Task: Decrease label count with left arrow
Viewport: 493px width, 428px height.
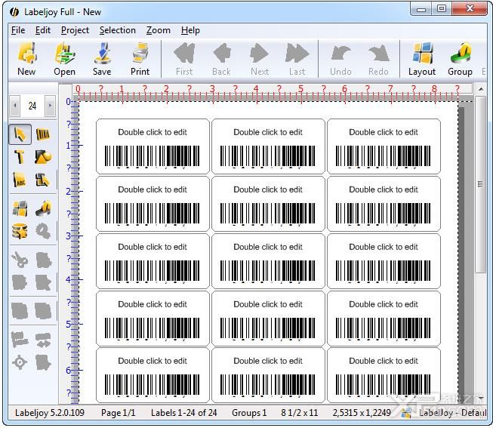Action: (x=15, y=106)
